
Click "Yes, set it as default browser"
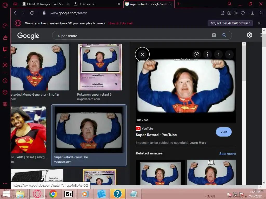[230, 23]
